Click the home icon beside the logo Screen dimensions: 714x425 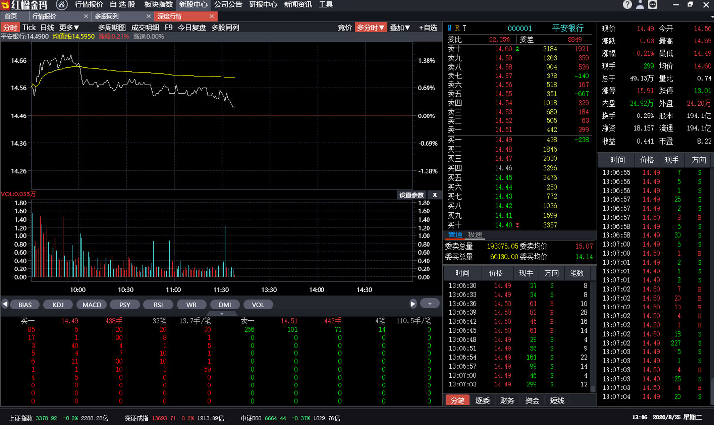point(62,5)
